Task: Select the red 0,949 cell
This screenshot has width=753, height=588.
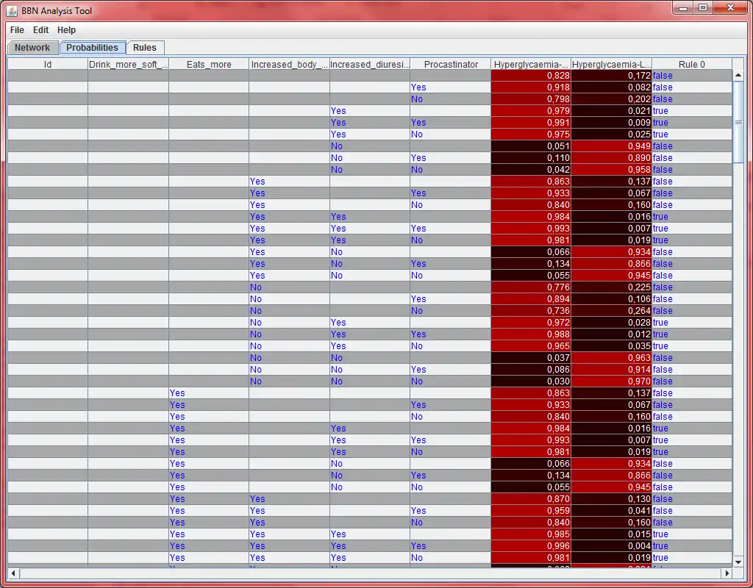Action: tap(611, 146)
